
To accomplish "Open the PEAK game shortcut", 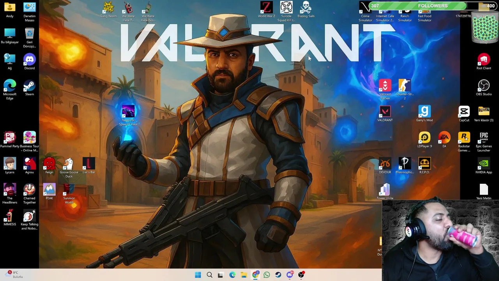I will [49, 192].
